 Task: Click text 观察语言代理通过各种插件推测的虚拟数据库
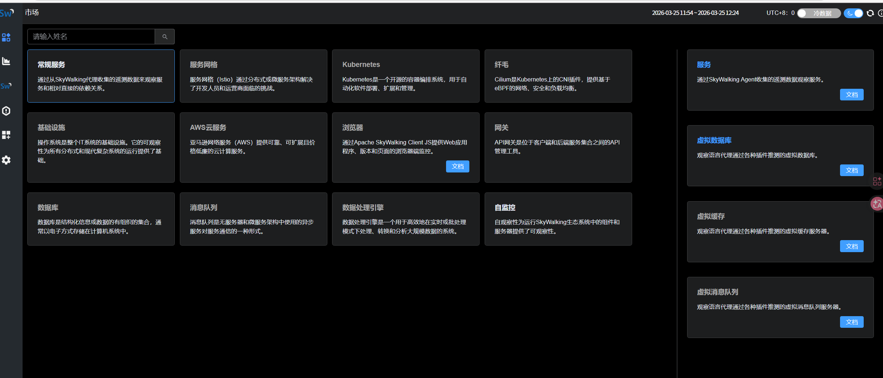[x=757, y=155]
